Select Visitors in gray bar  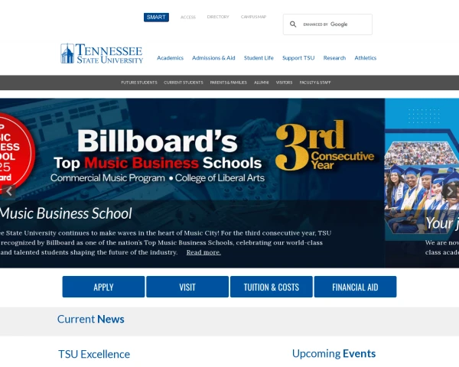click(284, 83)
